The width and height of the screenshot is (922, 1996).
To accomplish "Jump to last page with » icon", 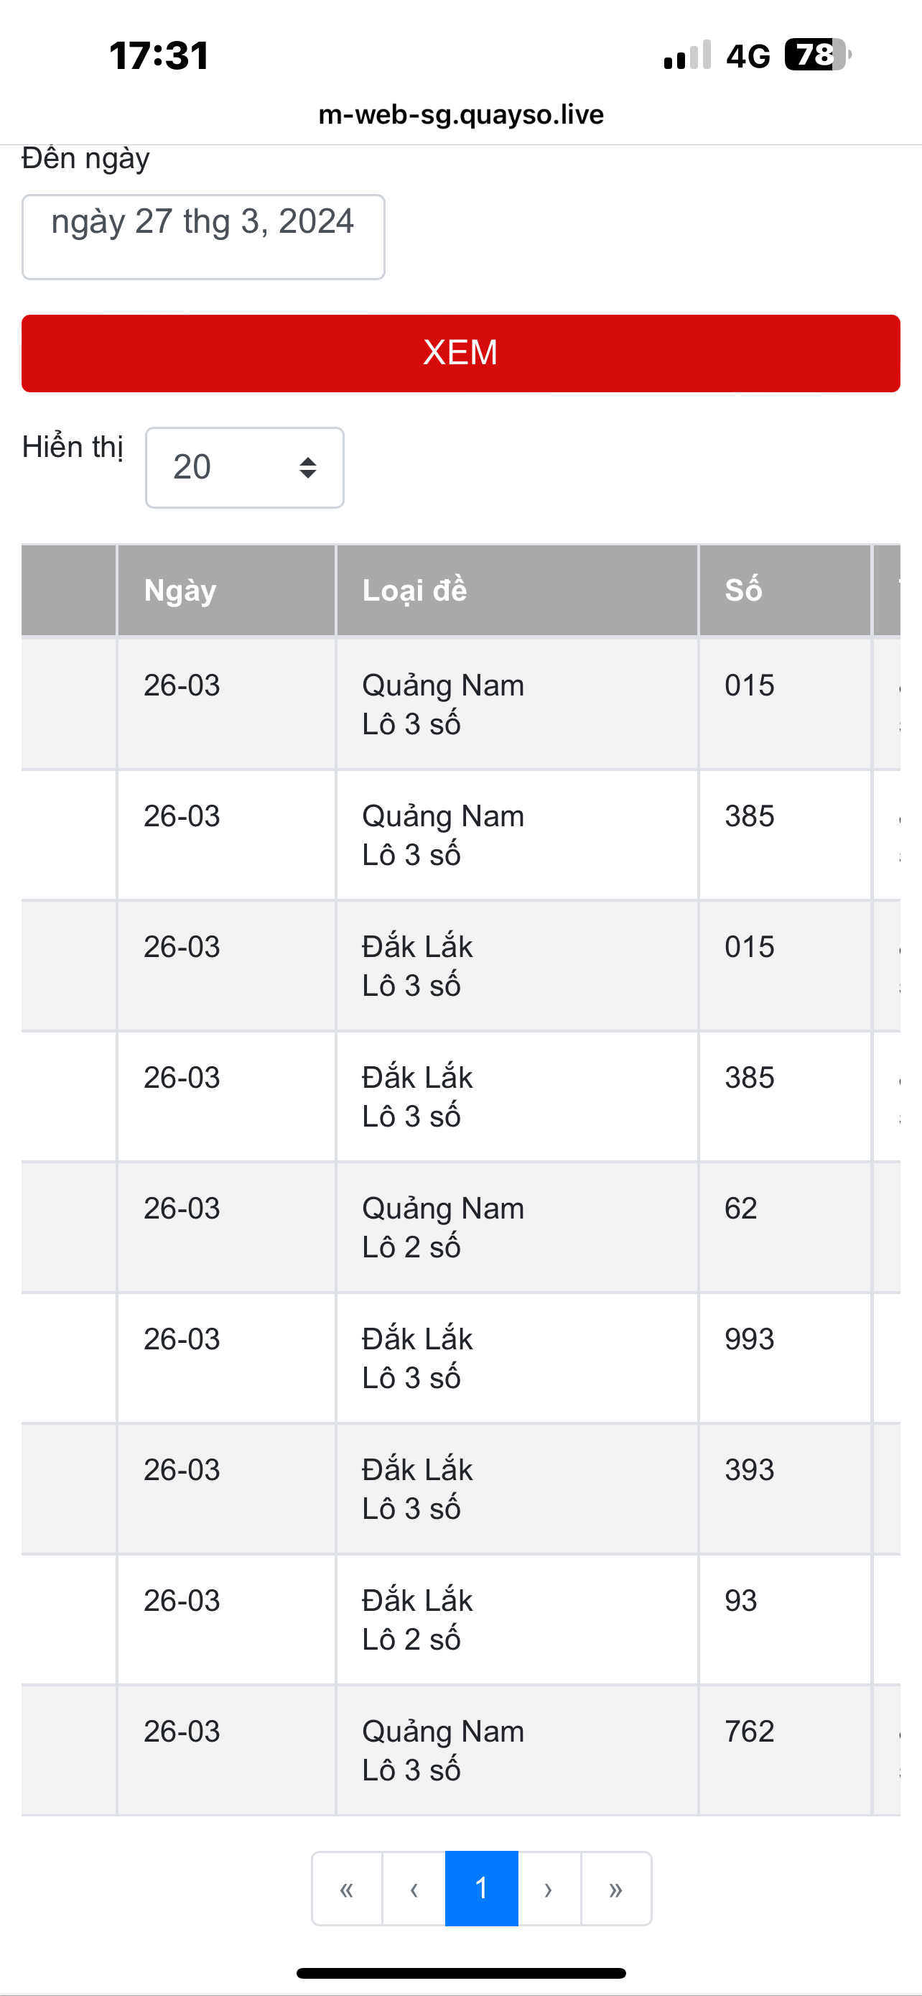I will pos(616,1888).
